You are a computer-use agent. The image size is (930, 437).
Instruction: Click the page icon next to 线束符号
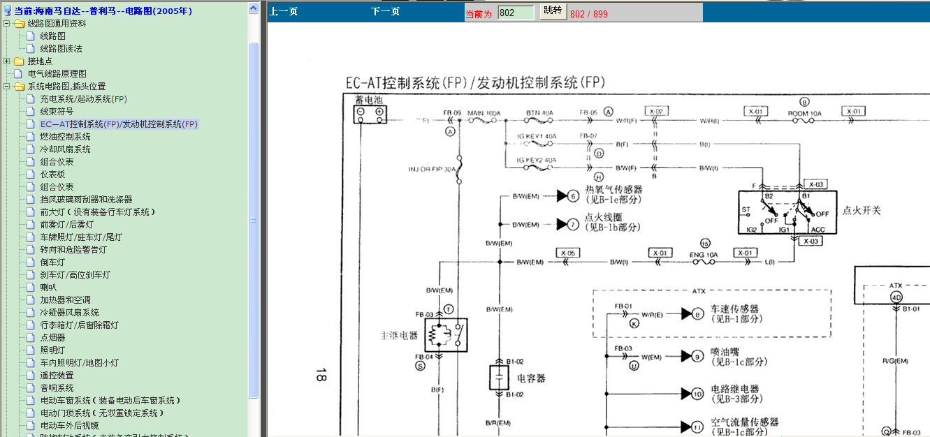click(x=31, y=112)
